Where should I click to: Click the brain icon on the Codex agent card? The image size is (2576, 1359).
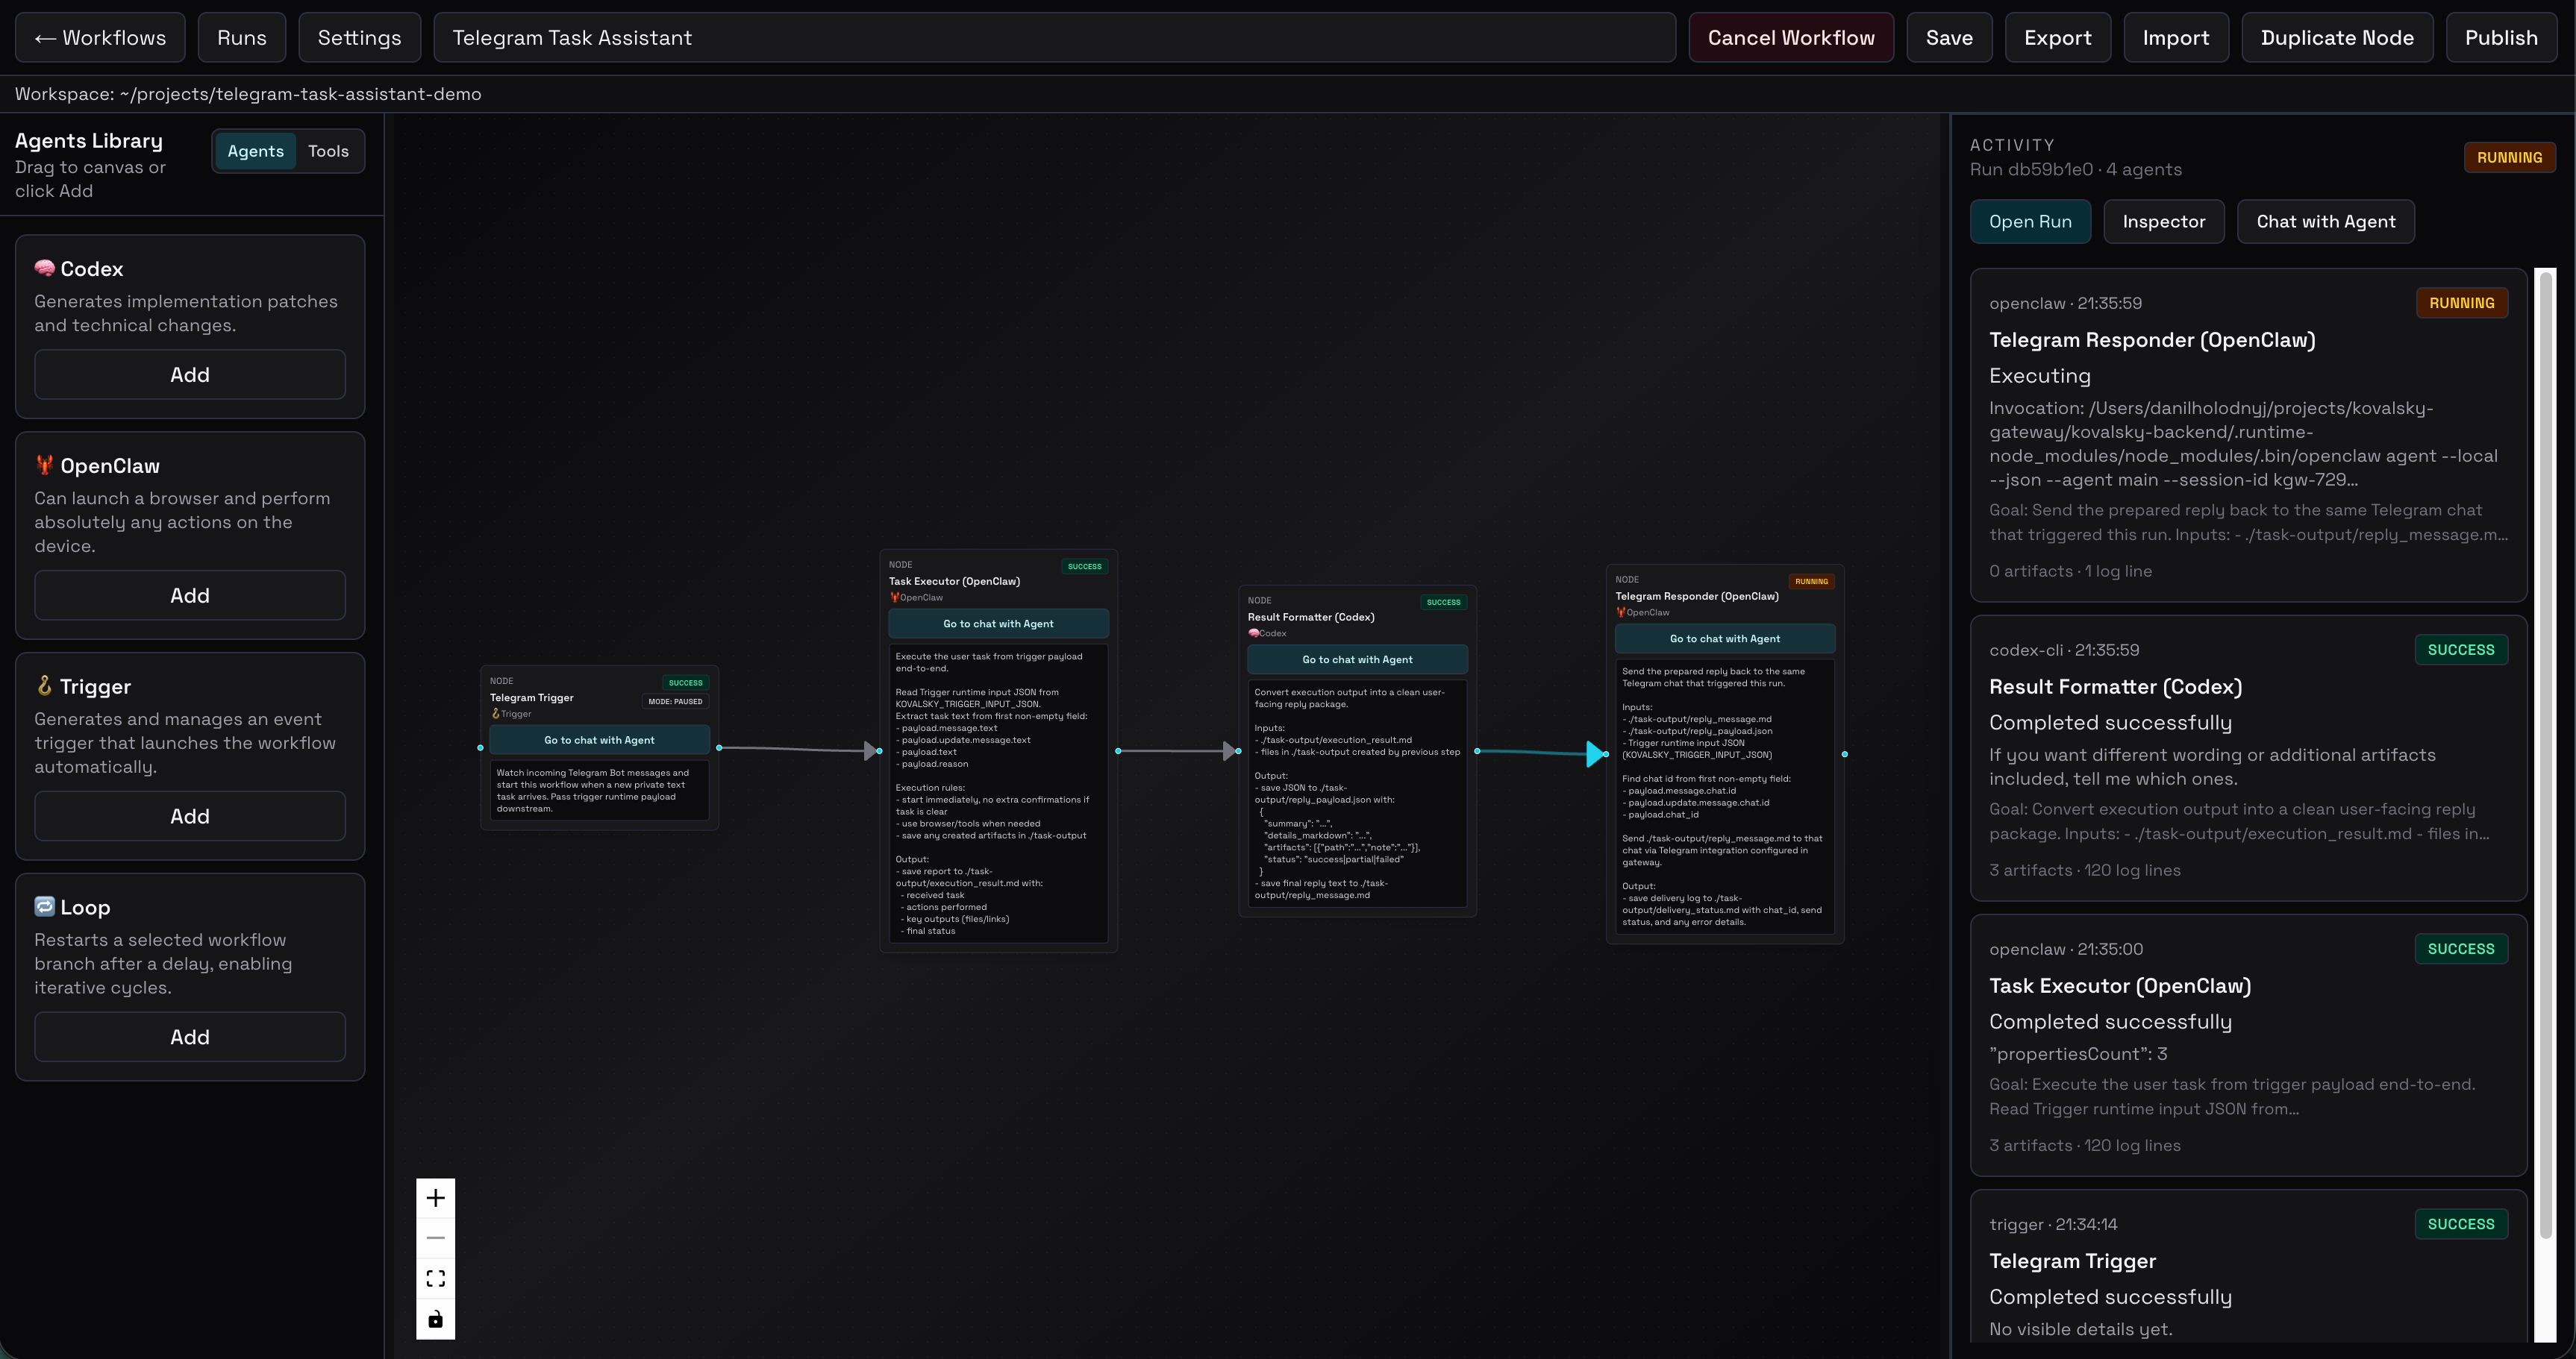point(44,268)
